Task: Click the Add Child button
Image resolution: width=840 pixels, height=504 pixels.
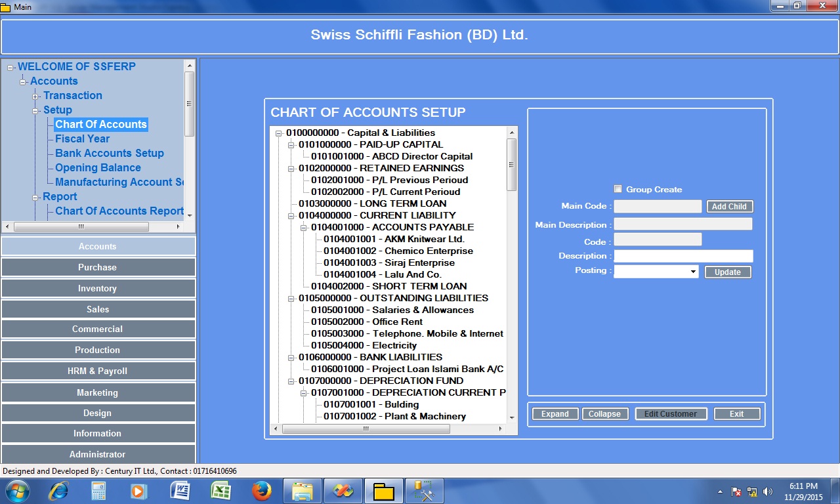Action: [729, 207]
